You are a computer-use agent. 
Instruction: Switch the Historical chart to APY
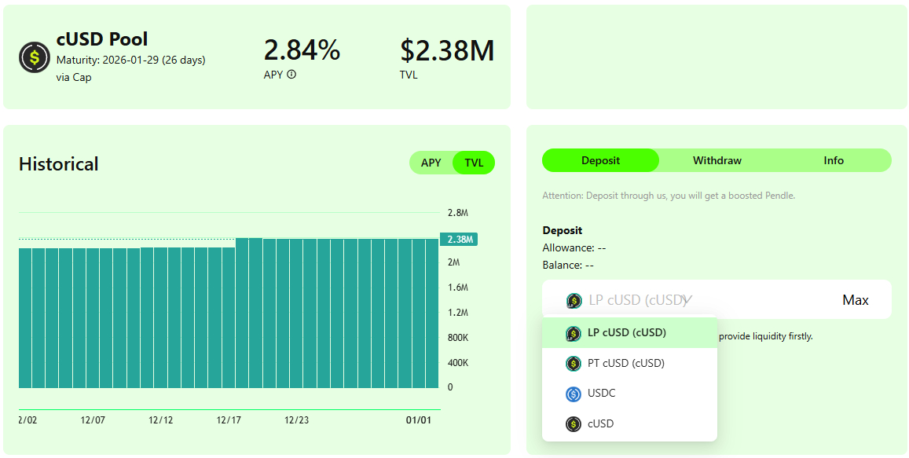tap(431, 163)
